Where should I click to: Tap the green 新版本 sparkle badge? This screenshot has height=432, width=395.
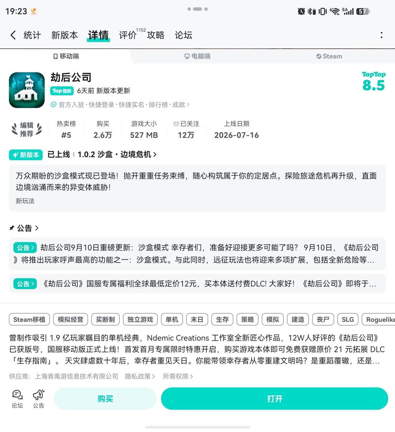[26, 155]
